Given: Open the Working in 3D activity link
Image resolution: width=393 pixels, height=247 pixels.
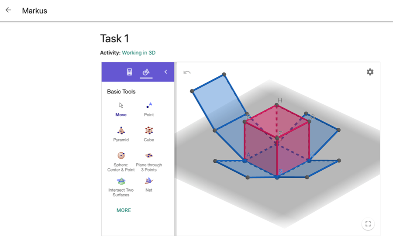Looking at the screenshot, I should coord(138,53).
